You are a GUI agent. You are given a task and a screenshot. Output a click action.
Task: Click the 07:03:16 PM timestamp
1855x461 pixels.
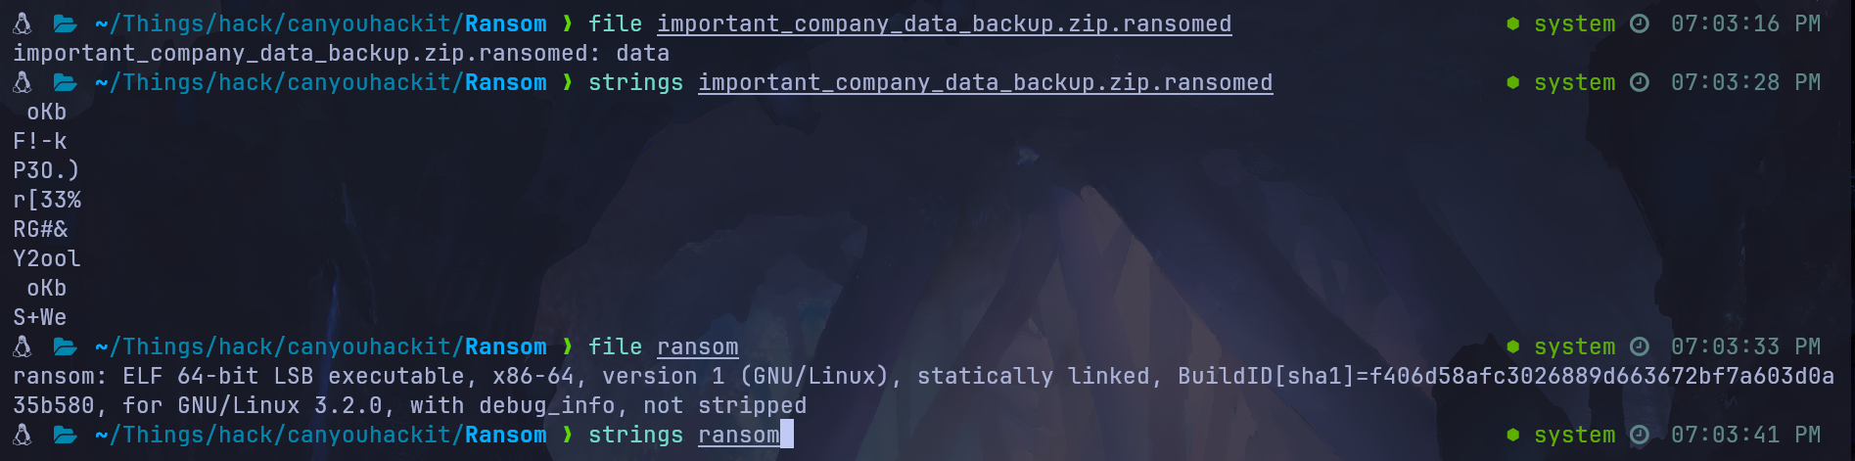pos(1745,23)
